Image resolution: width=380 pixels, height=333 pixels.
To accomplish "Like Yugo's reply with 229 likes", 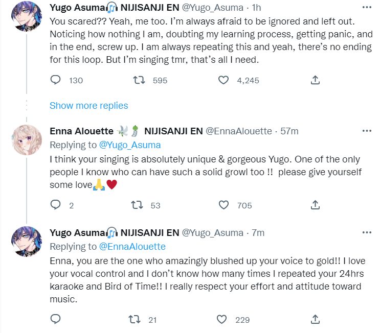I will coord(221,320).
